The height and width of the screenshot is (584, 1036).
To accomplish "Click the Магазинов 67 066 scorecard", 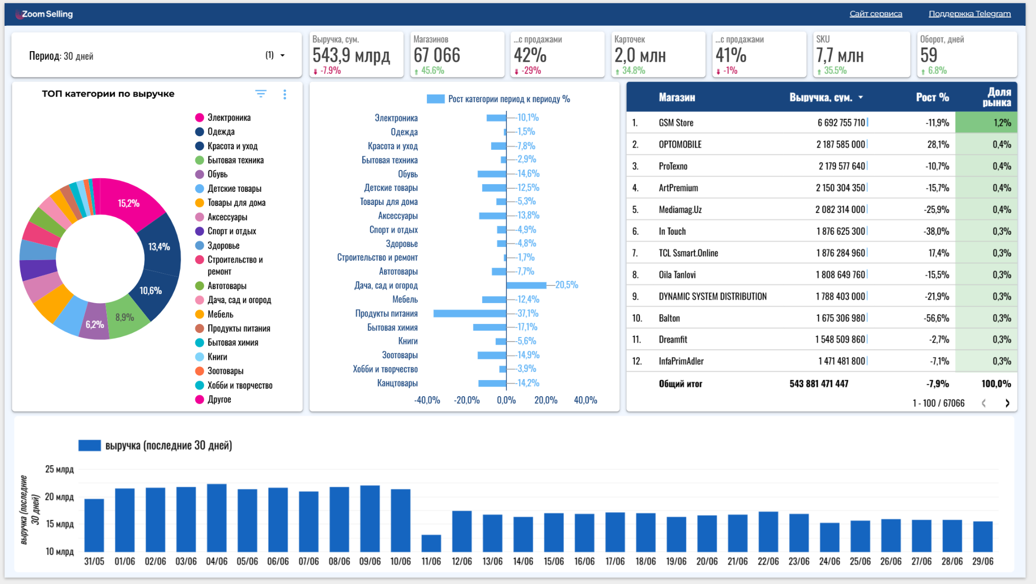I will coord(457,55).
